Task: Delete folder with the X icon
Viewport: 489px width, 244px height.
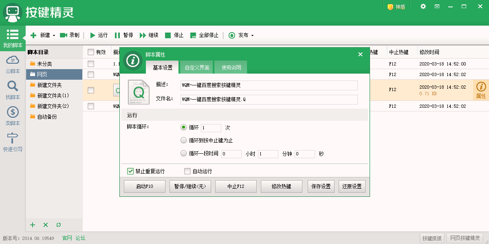Action: click(46, 225)
